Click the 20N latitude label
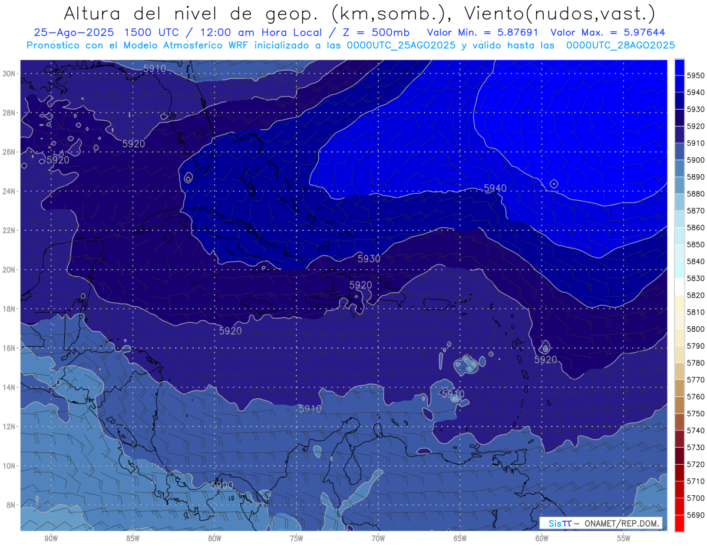 9,270
